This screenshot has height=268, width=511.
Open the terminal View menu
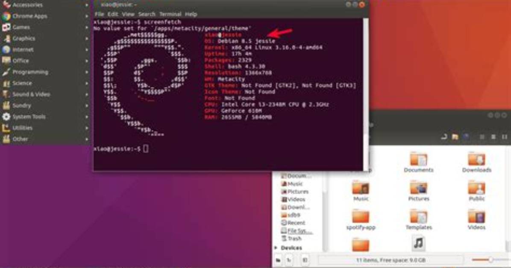coord(128,15)
